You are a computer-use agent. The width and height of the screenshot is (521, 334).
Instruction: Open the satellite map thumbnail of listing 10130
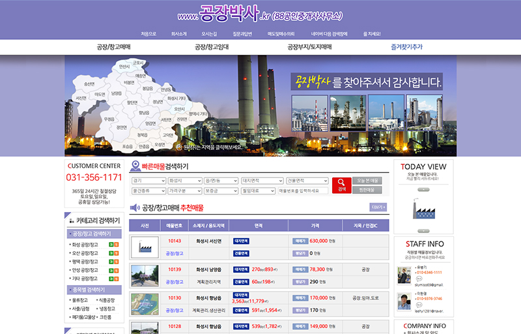[x=145, y=304]
